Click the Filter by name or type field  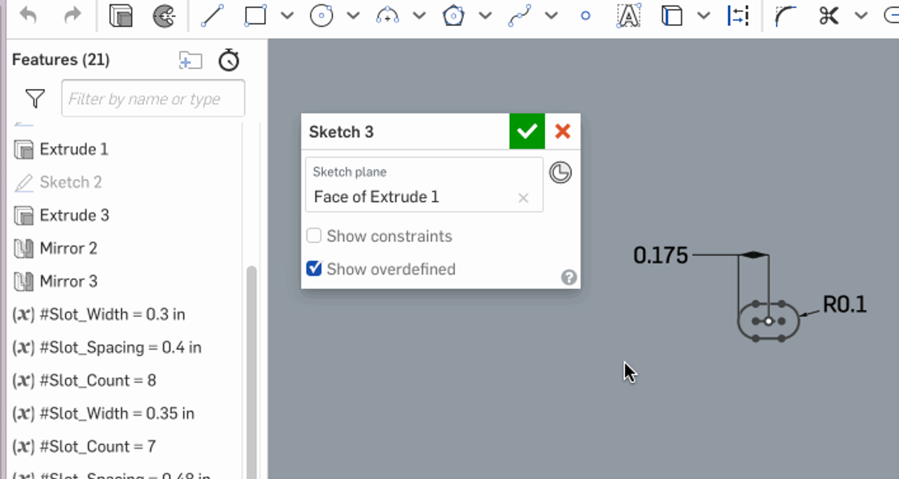pos(153,99)
